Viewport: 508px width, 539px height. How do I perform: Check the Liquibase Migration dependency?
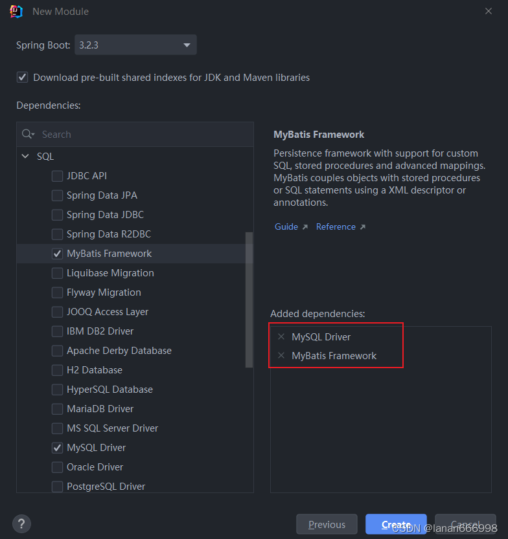(57, 273)
